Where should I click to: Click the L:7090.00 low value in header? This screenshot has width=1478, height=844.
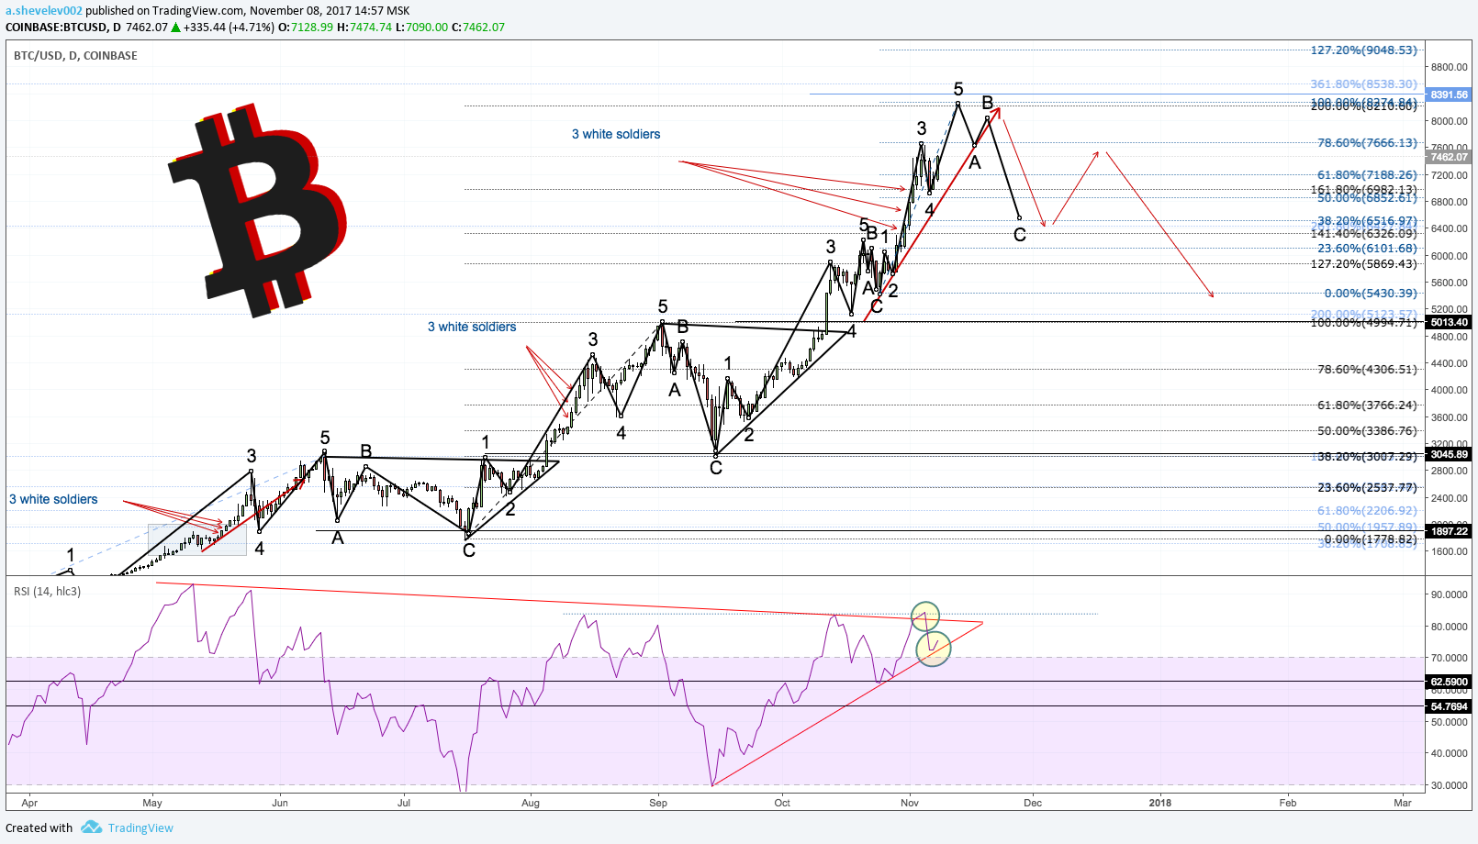pos(421,27)
